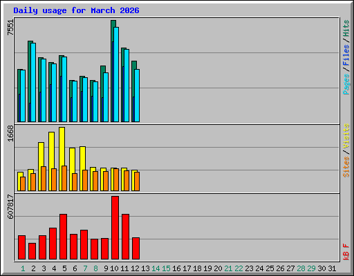Click the 1668 visits axis value

tap(10, 134)
